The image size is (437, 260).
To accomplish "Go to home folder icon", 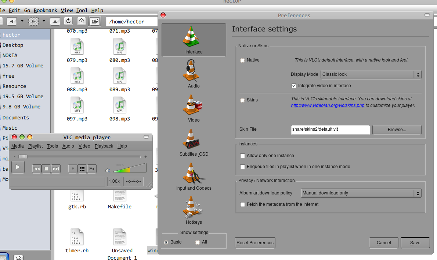I will tap(82, 21).
